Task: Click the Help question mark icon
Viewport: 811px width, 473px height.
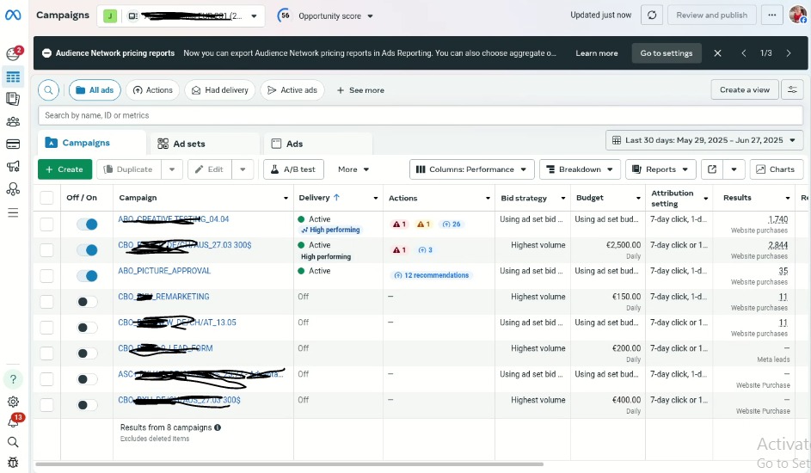Action: click(13, 379)
